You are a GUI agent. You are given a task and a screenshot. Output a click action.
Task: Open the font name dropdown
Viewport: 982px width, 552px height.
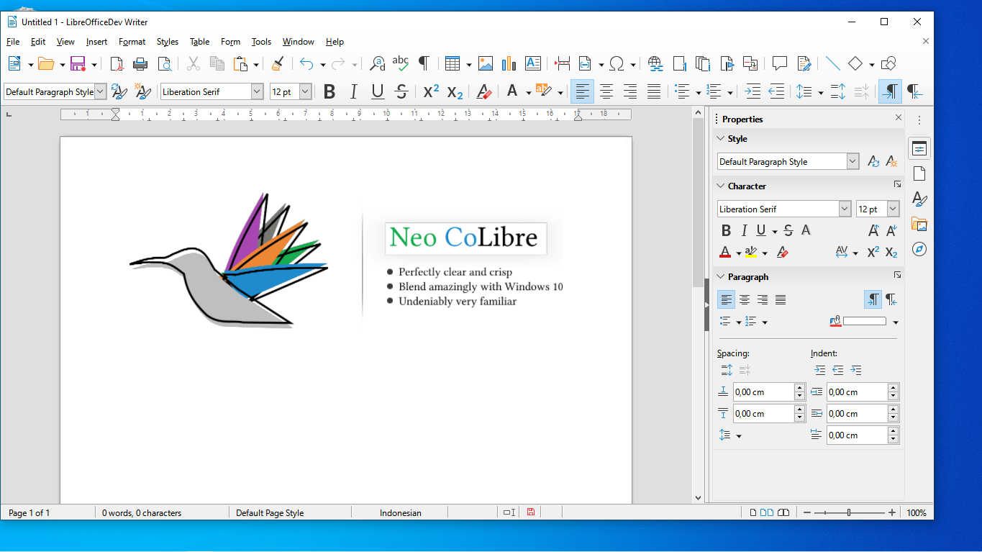pos(257,91)
